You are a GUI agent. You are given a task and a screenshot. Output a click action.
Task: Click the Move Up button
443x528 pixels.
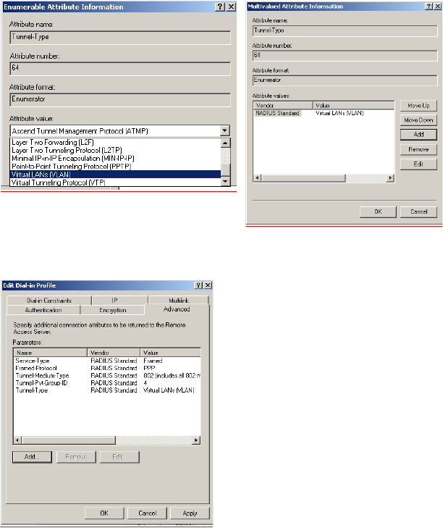pos(418,106)
